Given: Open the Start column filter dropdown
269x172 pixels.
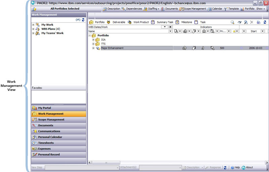Looking at the screenshot, I should click(x=263, y=31).
